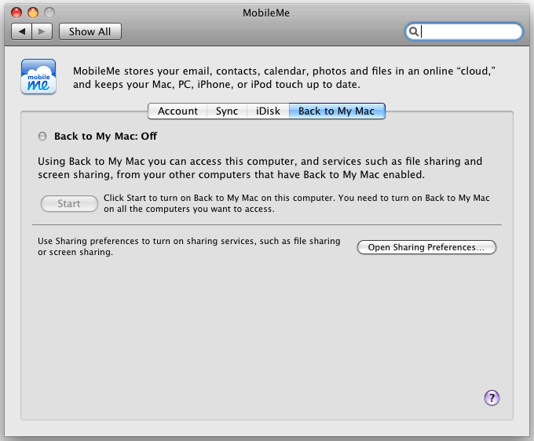
Task: Close the MobileMe window
Action: 16,13
